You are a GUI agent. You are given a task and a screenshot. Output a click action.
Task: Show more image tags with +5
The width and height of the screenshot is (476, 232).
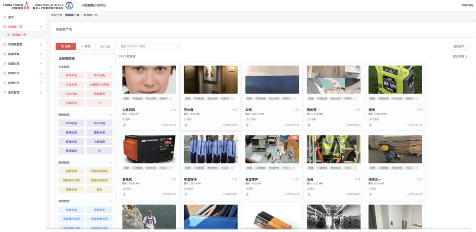tap(99, 151)
